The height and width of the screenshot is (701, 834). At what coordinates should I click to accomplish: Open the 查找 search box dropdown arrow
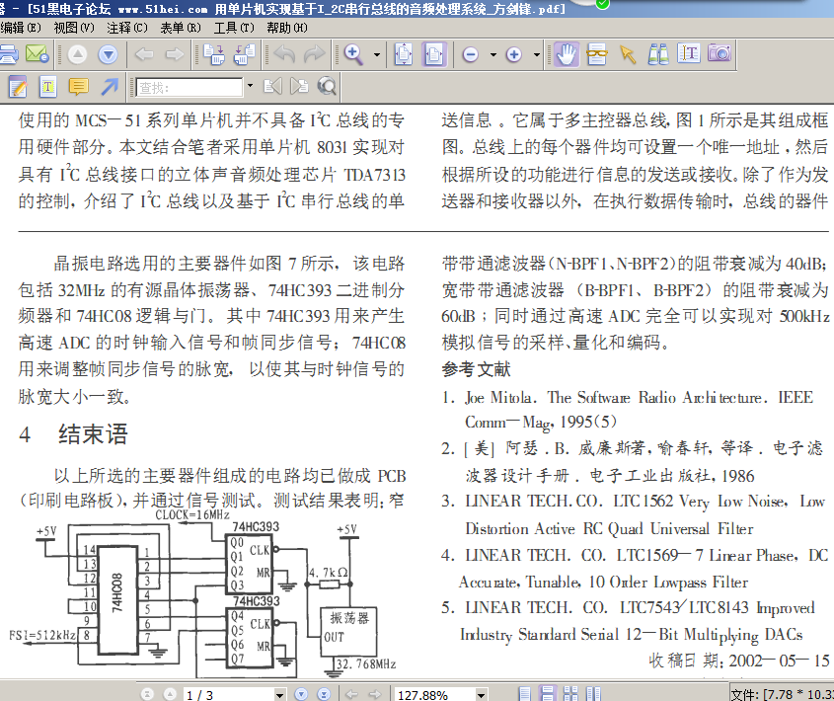250,86
